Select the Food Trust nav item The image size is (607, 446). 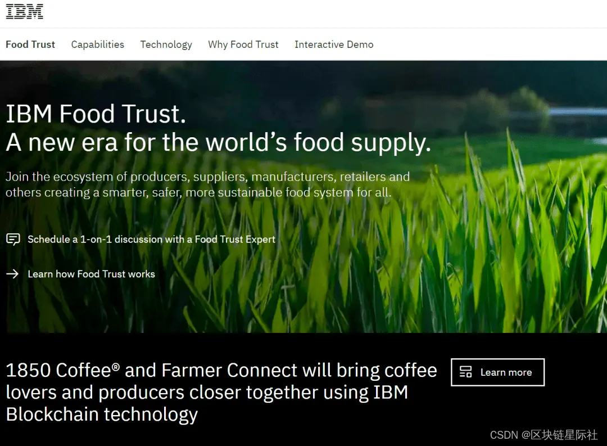(30, 44)
